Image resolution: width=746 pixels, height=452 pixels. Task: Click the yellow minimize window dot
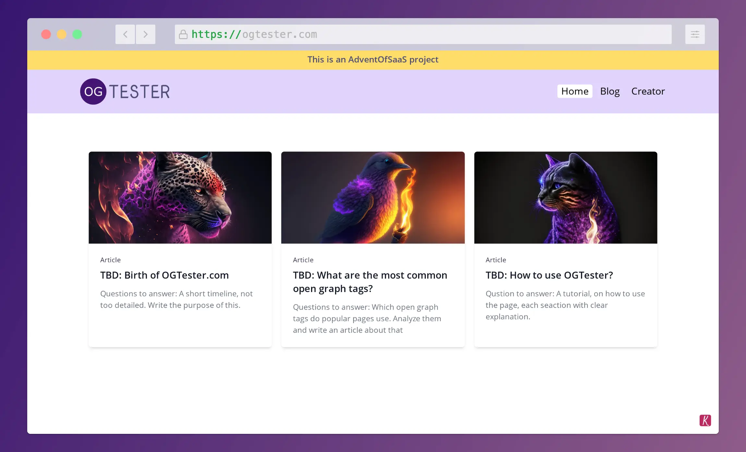click(x=62, y=34)
